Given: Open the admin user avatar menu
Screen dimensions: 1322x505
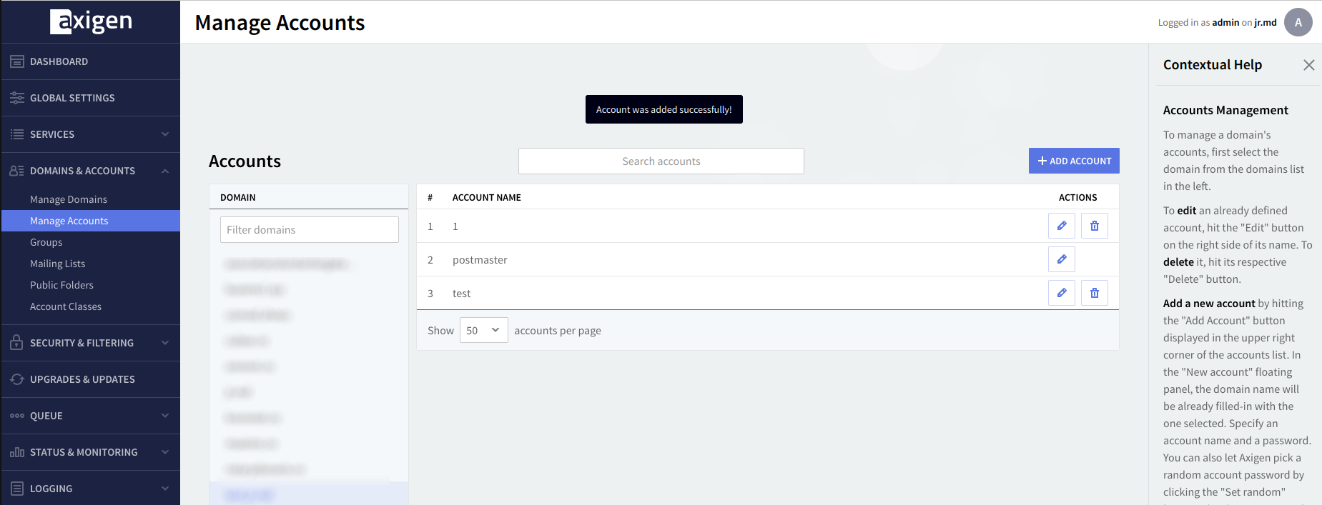Looking at the screenshot, I should point(1298,22).
